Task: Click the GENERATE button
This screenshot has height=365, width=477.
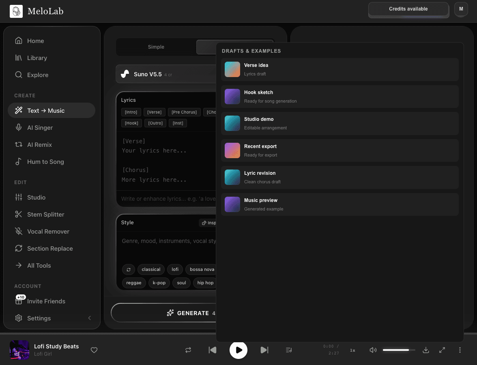Action: 164,313
